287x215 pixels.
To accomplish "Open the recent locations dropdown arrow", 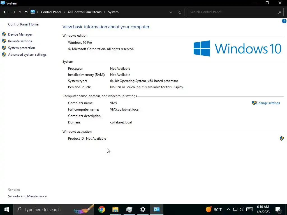I will (20, 12).
